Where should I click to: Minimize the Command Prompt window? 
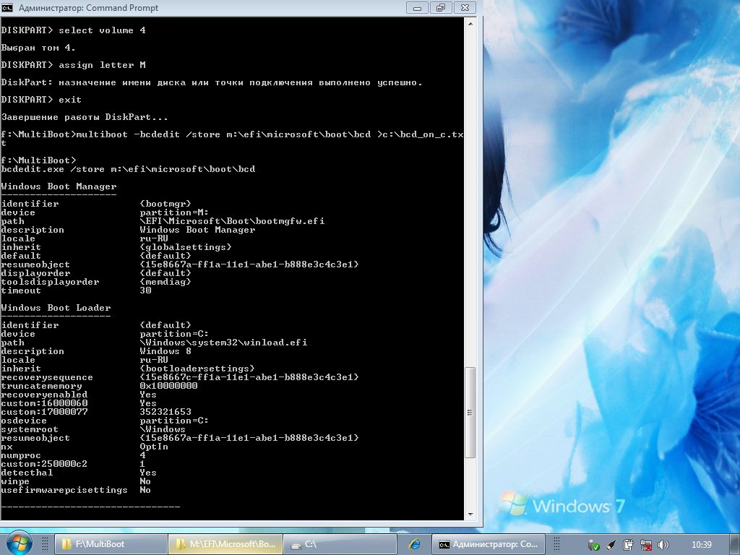click(417, 7)
